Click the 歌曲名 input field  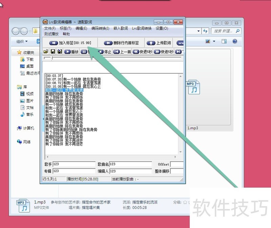(131, 164)
